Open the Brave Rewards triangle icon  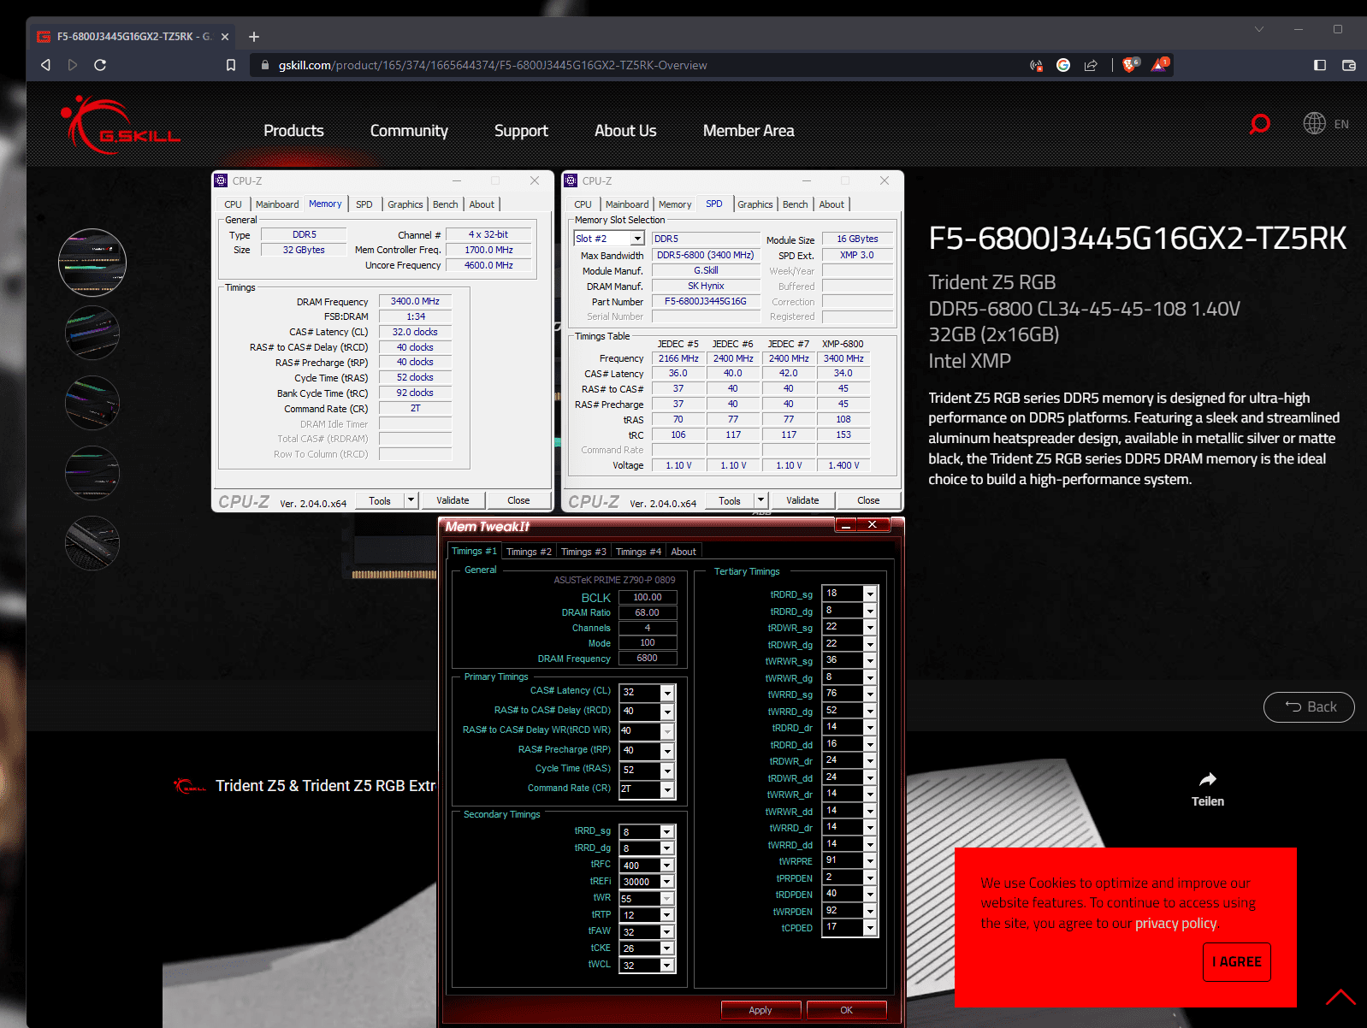[x=1159, y=65]
